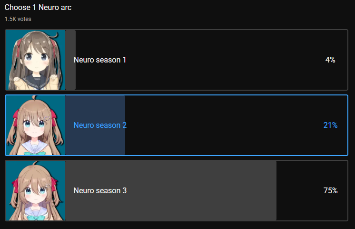Click the 75% result percentage
Viewport: 355px width, 229px height.
click(x=330, y=191)
